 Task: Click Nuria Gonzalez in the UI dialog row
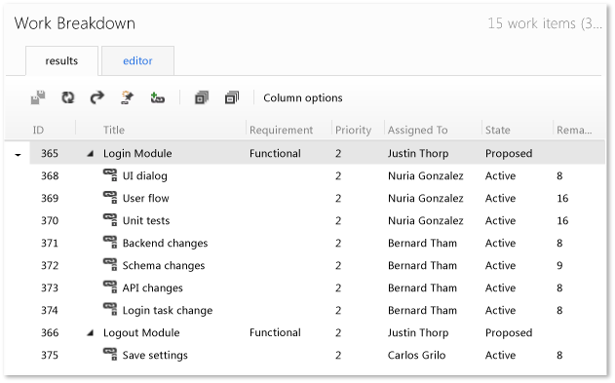(426, 175)
